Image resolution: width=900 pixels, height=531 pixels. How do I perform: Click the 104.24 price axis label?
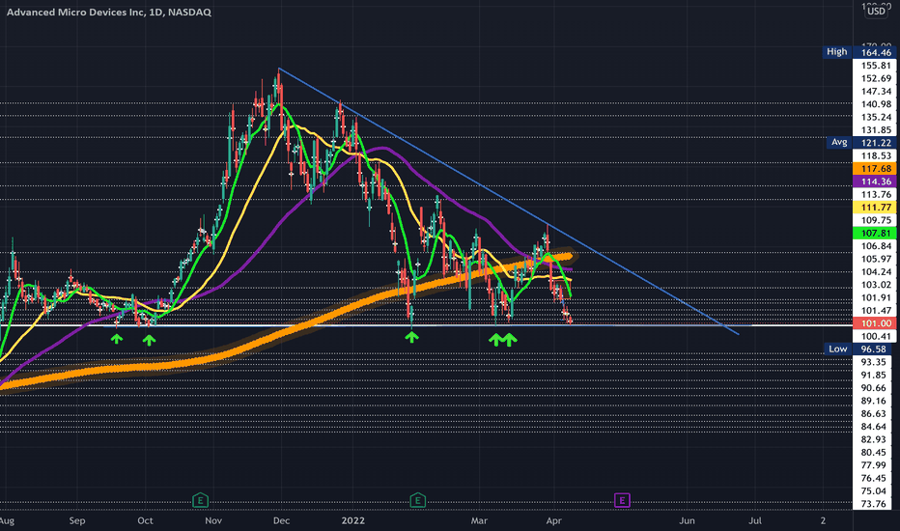876,272
